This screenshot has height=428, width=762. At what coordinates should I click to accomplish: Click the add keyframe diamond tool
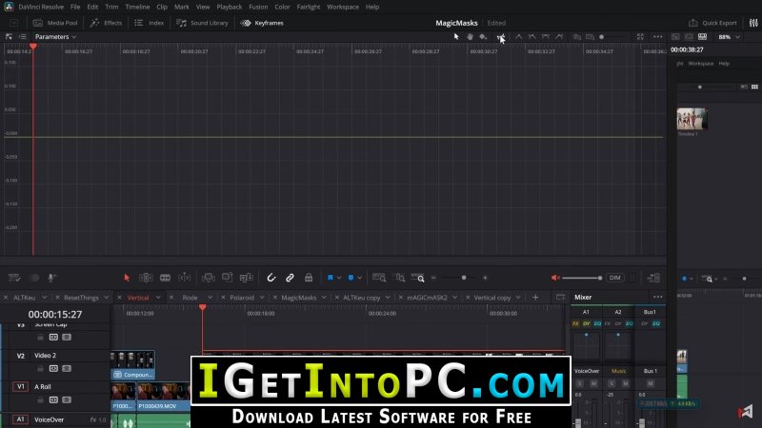(483, 36)
